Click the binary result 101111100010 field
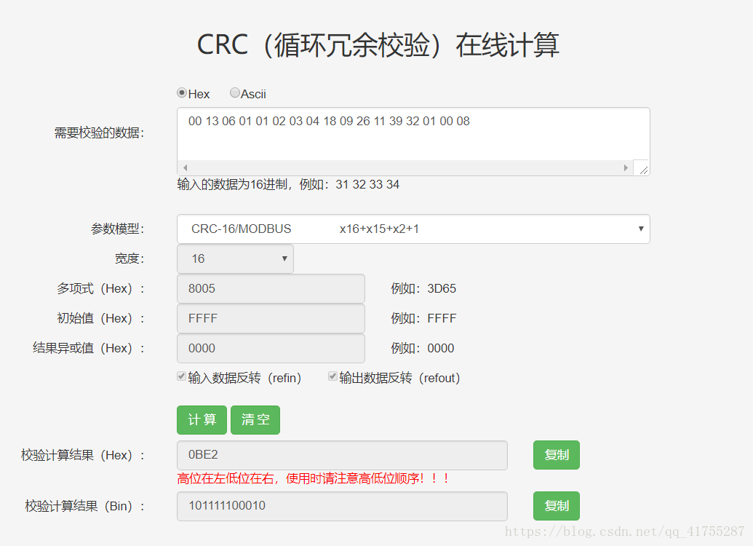Viewport: 753px width, 546px height. click(342, 505)
